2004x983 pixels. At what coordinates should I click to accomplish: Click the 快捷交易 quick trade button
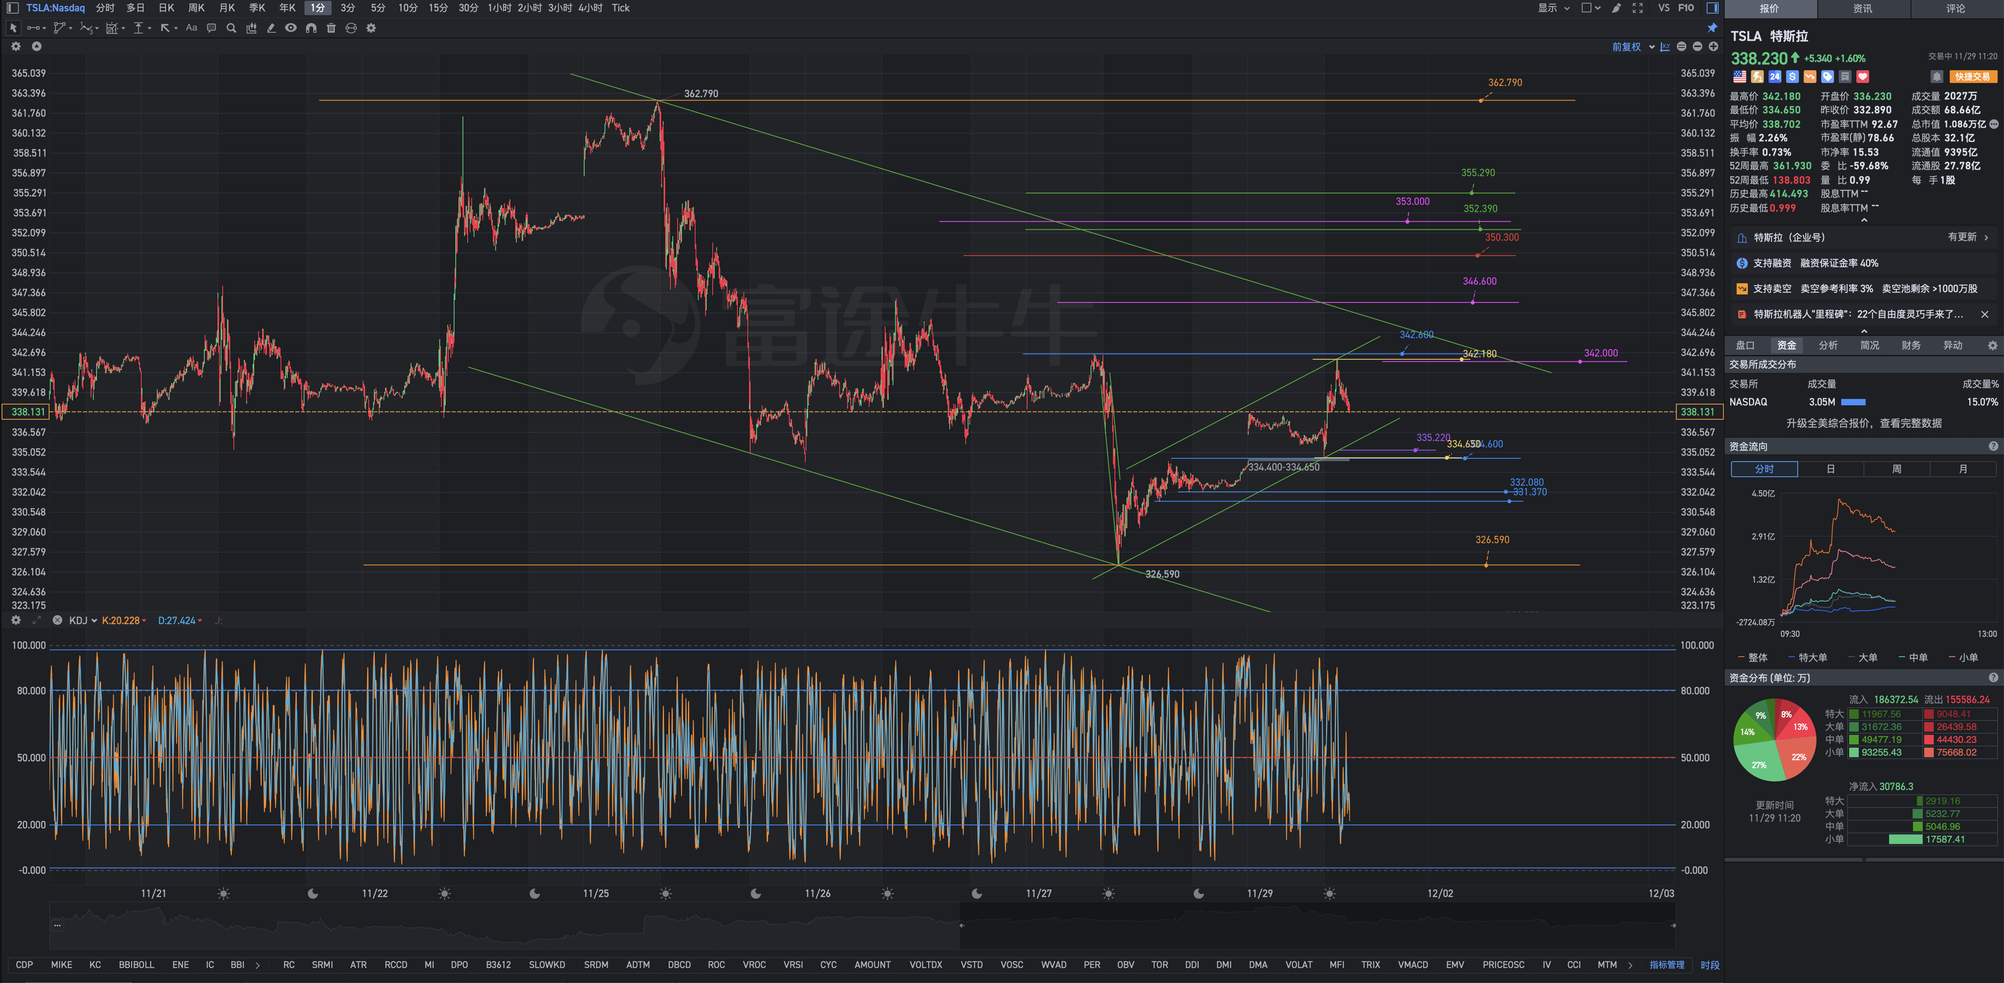pos(1972,77)
